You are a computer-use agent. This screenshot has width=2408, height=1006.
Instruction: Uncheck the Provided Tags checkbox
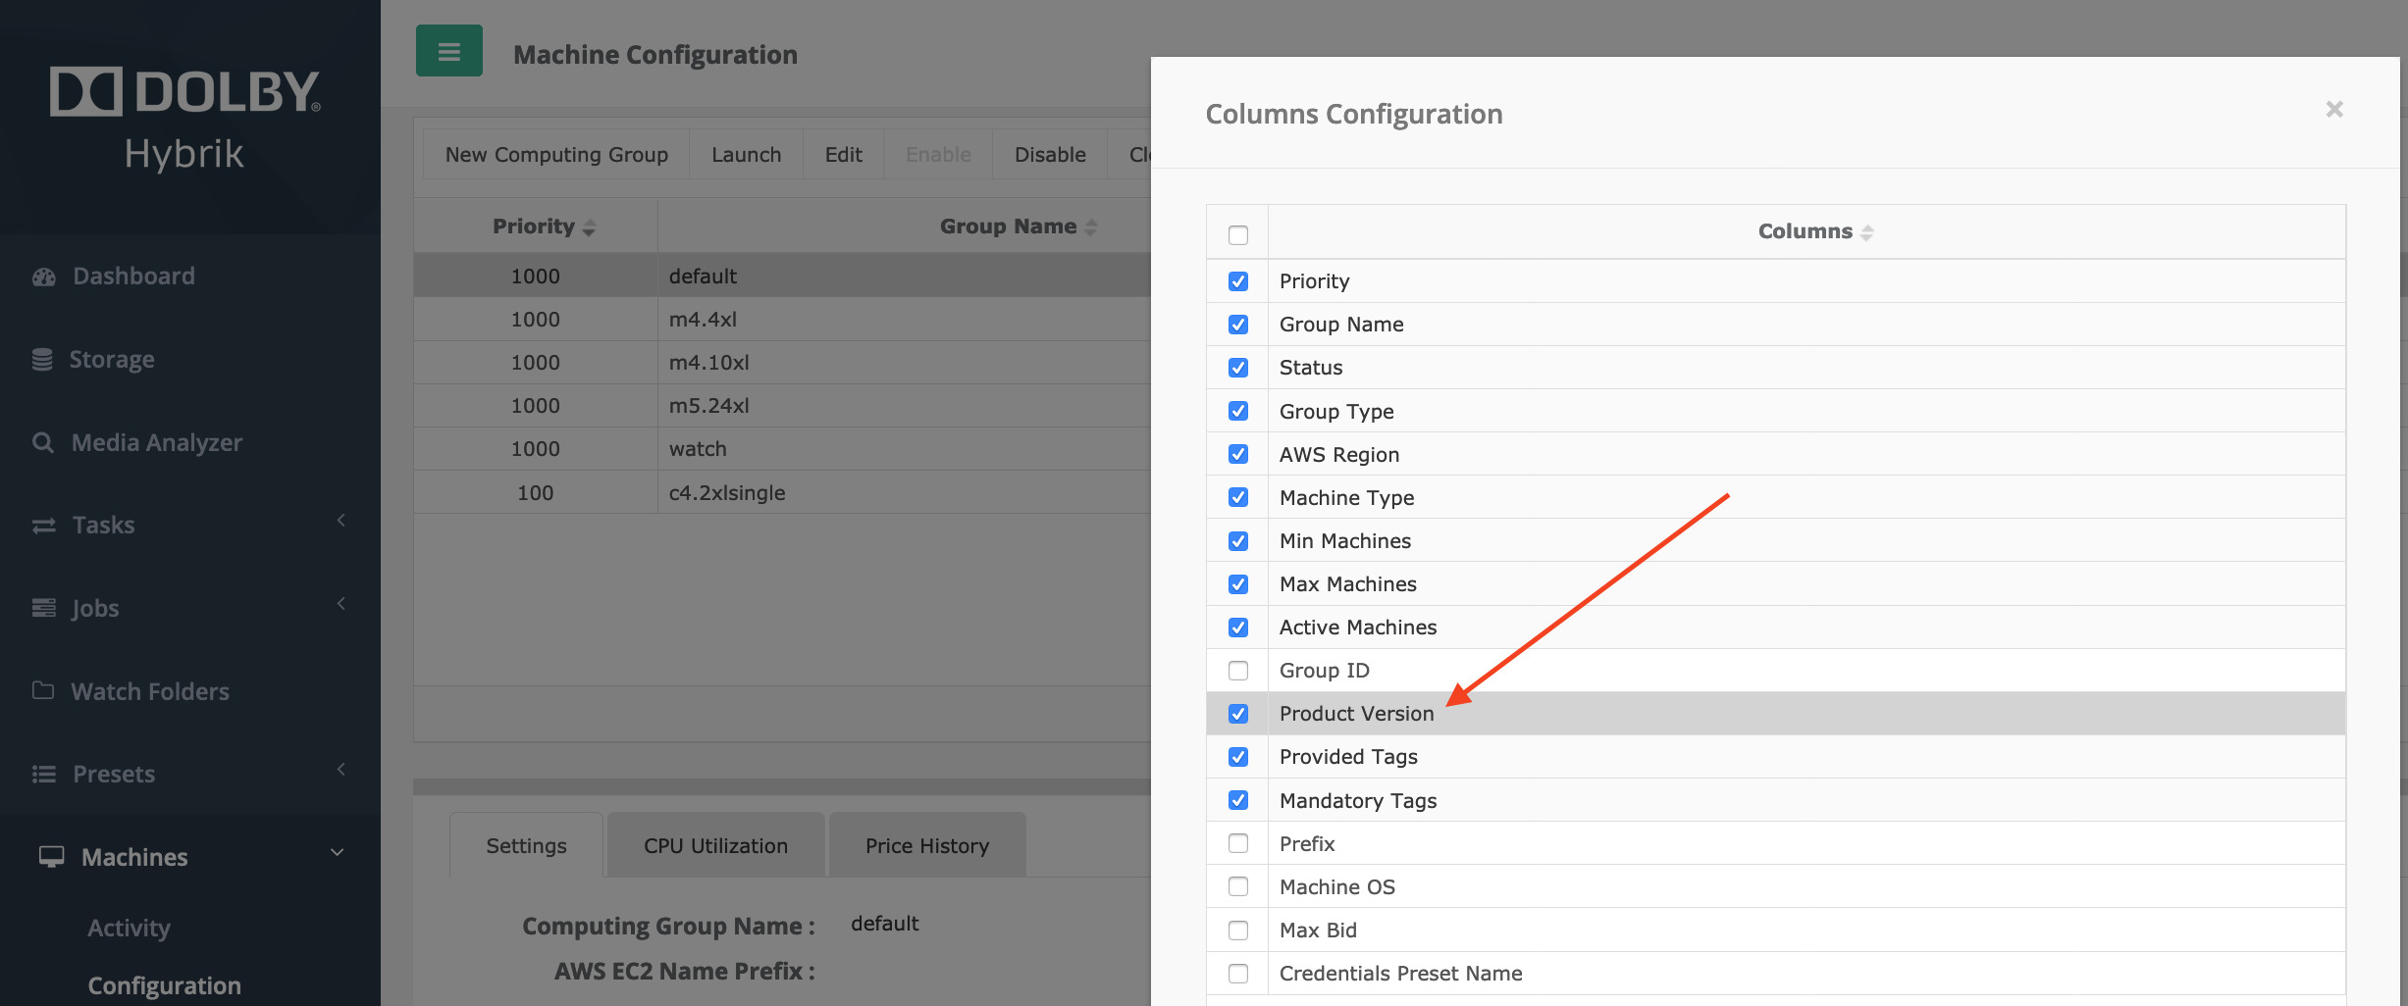click(1238, 757)
